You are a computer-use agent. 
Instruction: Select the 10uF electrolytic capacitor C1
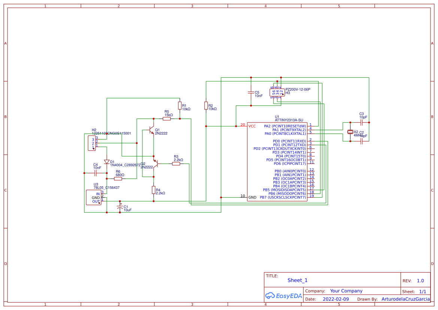coord(121,207)
